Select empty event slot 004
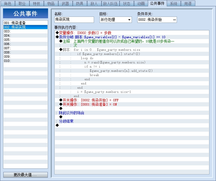Viewport: 216px width, 181px height. (26, 35)
